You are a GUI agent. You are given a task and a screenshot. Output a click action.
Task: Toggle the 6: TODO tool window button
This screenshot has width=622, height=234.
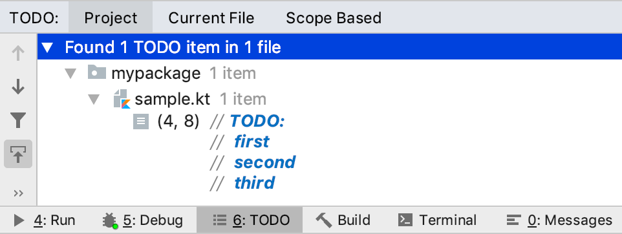pyautogui.click(x=250, y=220)
